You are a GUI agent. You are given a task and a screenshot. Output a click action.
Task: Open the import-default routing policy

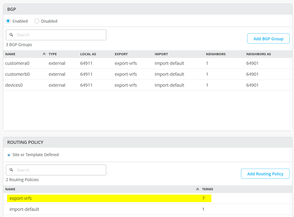click(x=24, y=209)
